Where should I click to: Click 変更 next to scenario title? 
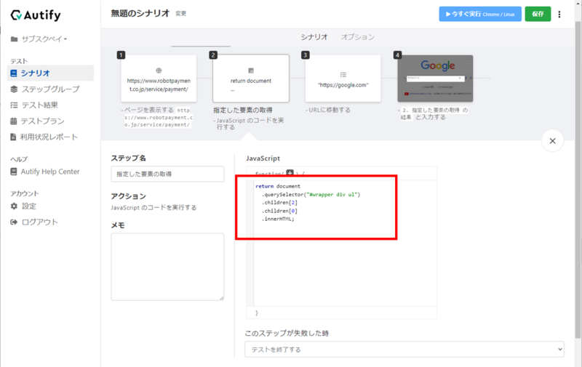click(180, 14)
